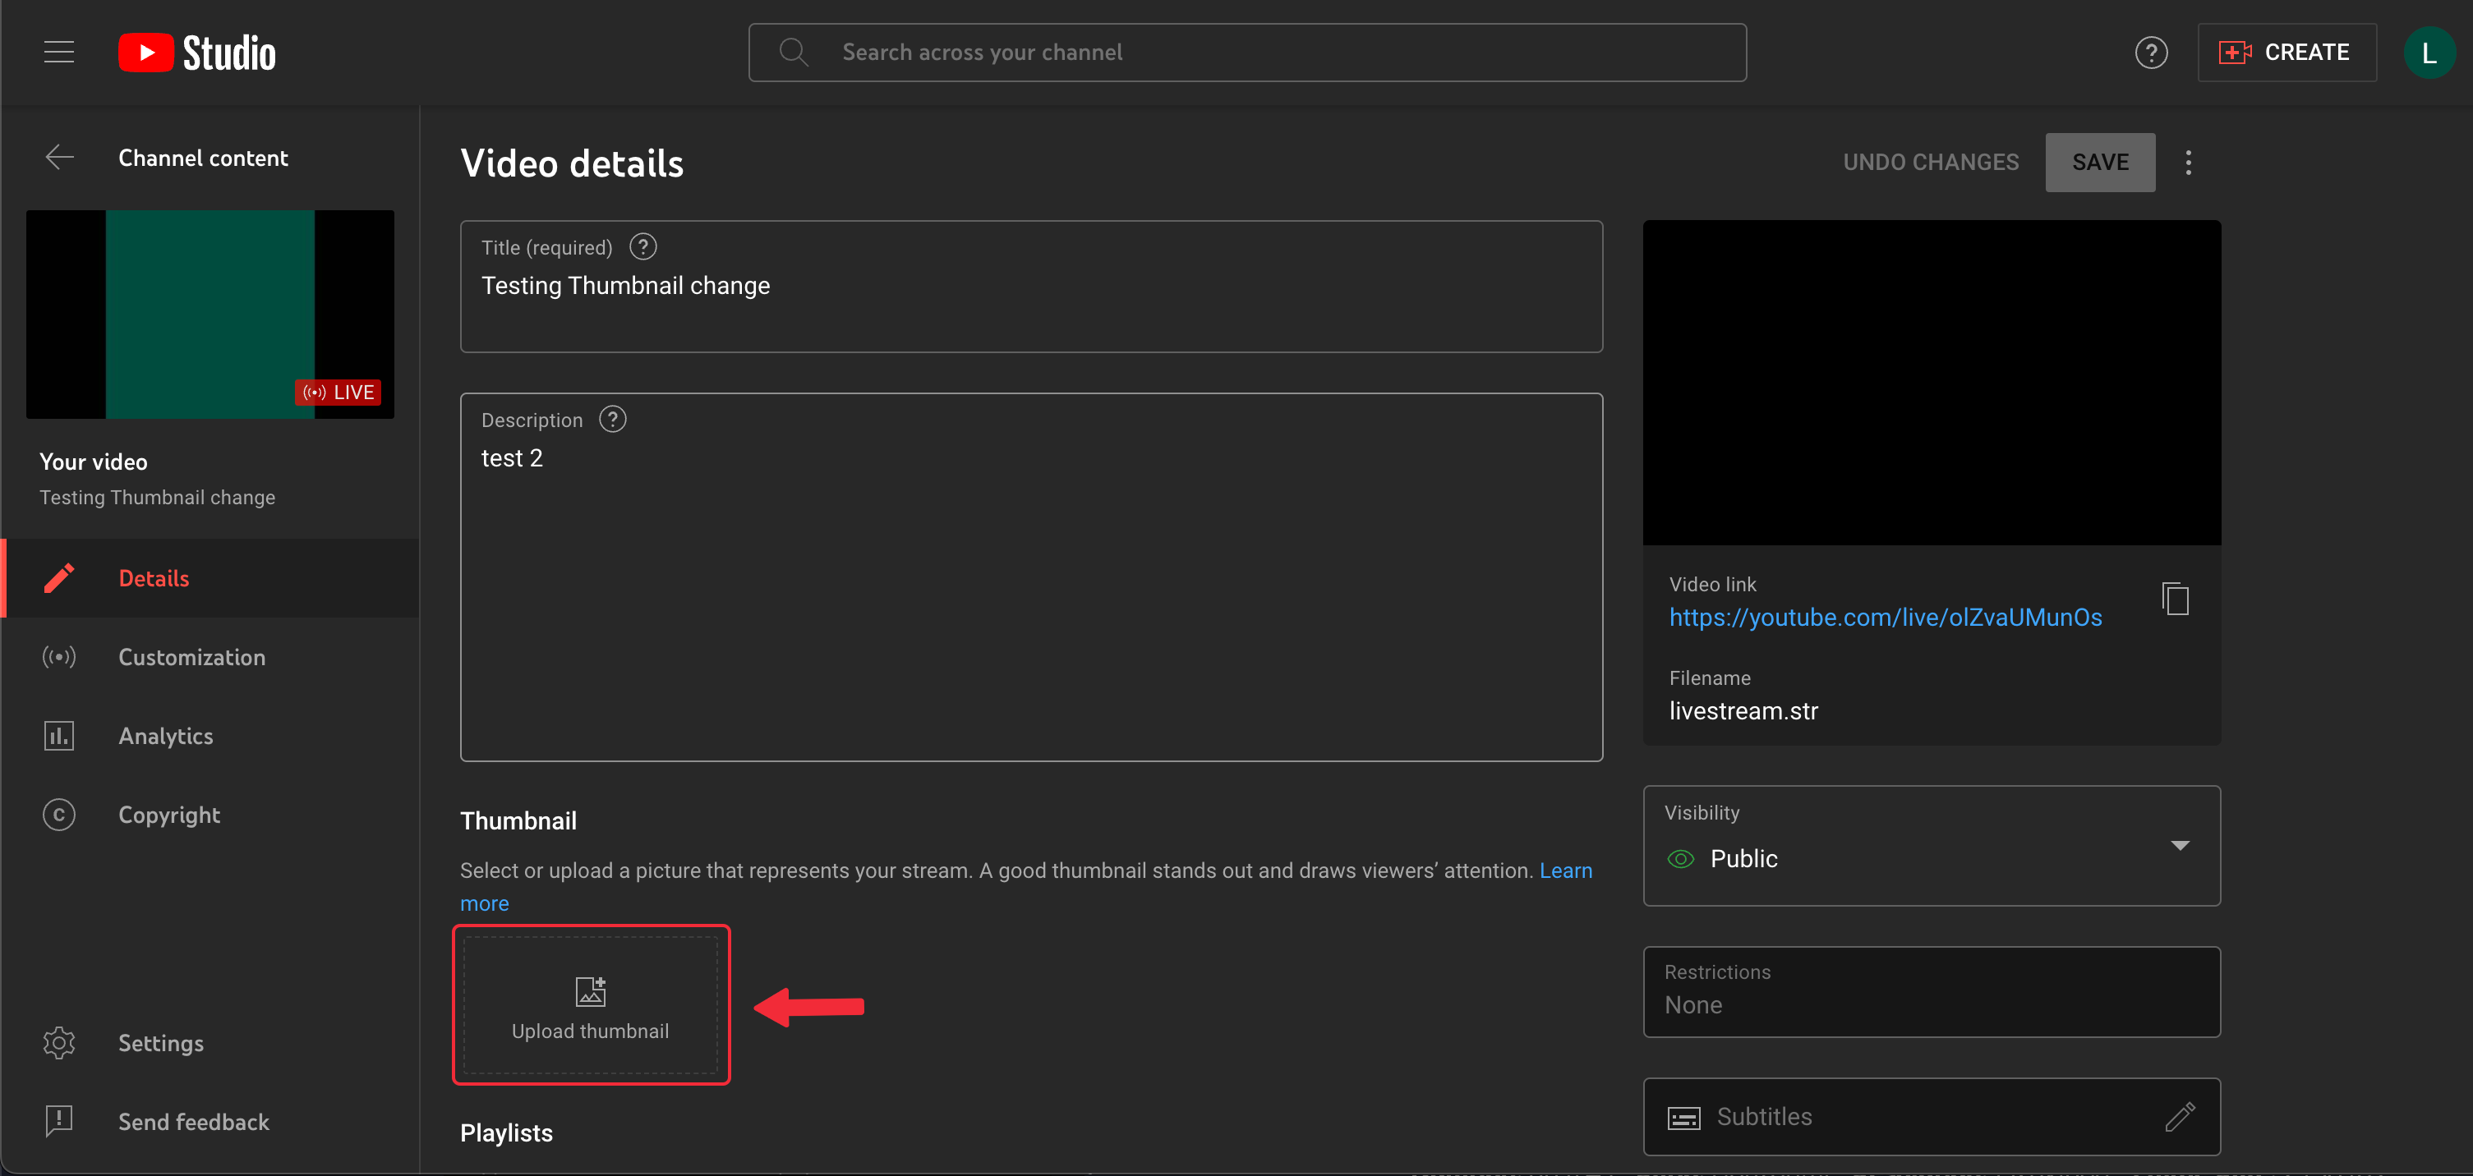Viewport: 2473px width, 1176px height.
Task: Open the three-dot options menu beside Save
Action: click(2188, 162)
